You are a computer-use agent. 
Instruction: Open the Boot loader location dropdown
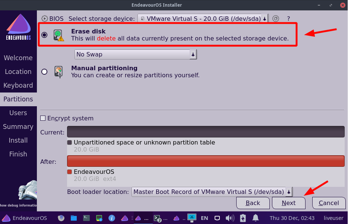[212, 192]
